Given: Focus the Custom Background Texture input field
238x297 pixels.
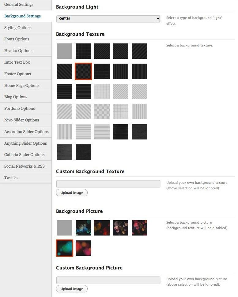Looking at the screenshot, I should click(108, 184).
